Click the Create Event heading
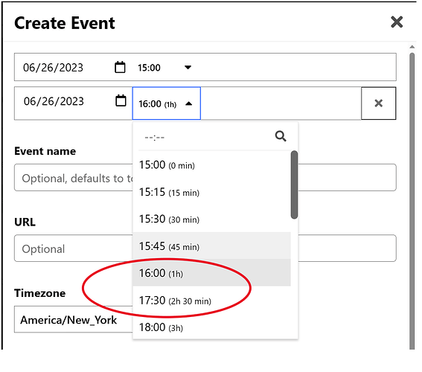The width and height of the screenshot is (422, 372). 65,23
